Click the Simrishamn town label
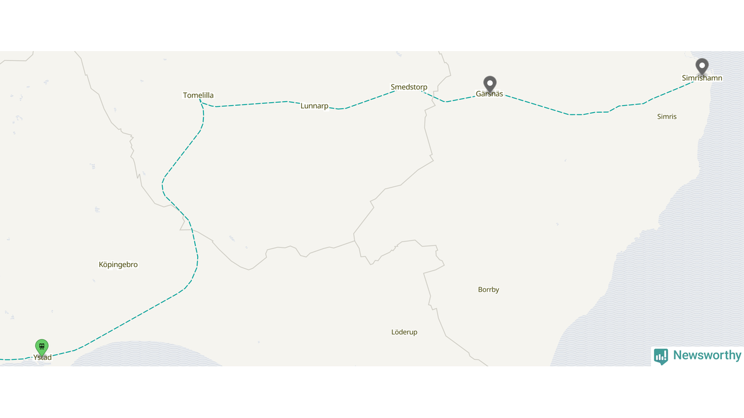744x418 pixels. tap(702, 78)
